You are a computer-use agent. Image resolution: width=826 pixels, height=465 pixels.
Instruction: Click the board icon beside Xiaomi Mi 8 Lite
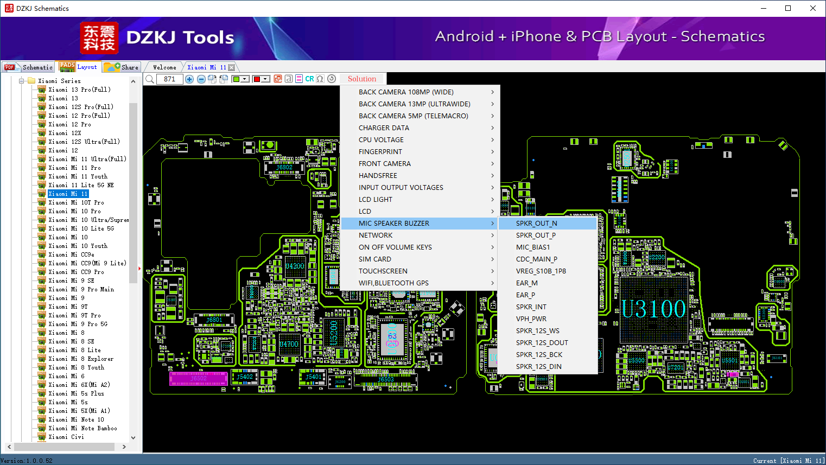pos(42,350)
